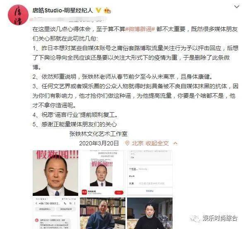Collapse post with 收起全文
245x229 pixels.
(157, 143)
